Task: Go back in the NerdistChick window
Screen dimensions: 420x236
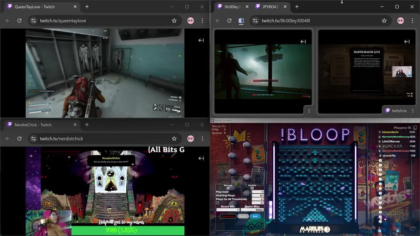Action: pos(8,139)
